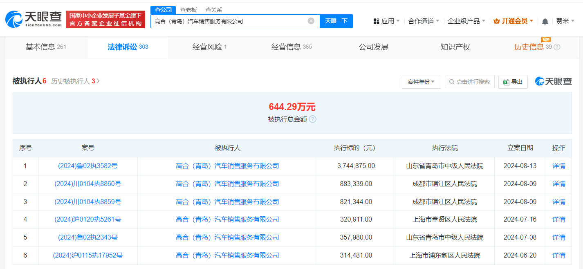Viewport: 583px width, 269px height.
Task: Click the apps grid icon next to 应用
Action: tap(377, 20)
